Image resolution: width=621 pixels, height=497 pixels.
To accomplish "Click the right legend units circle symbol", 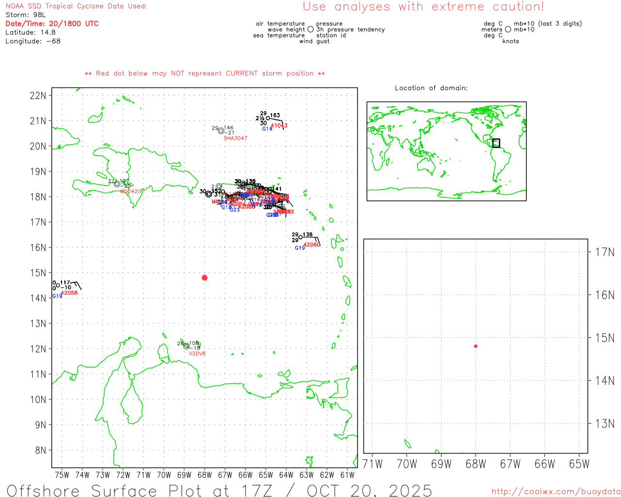I will click(508, 30).
